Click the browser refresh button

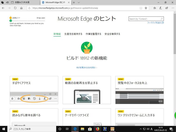[x=15, y=8]
